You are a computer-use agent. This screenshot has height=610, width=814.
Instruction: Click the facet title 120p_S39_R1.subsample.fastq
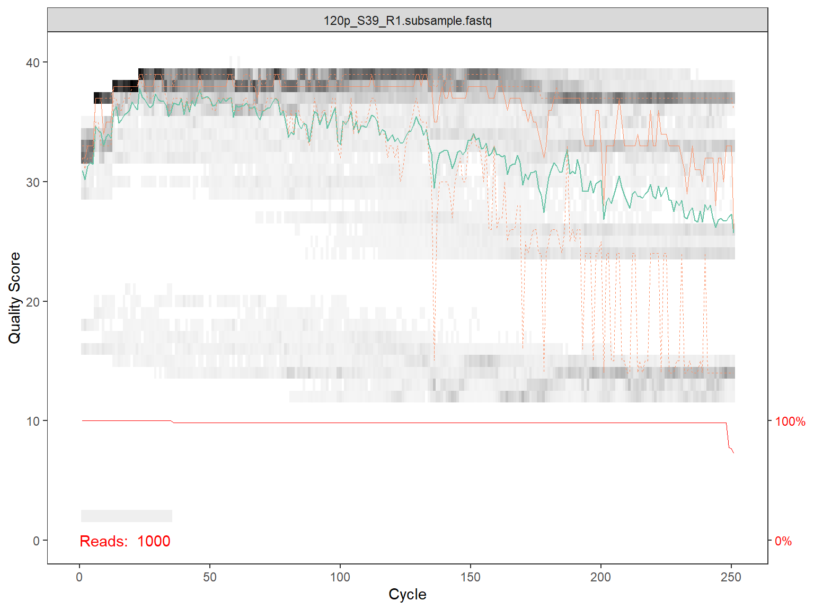(407, 21)
